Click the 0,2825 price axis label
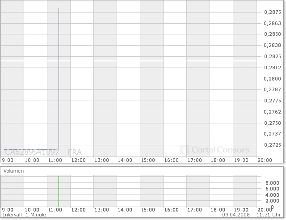 click(x=273, y=56)
